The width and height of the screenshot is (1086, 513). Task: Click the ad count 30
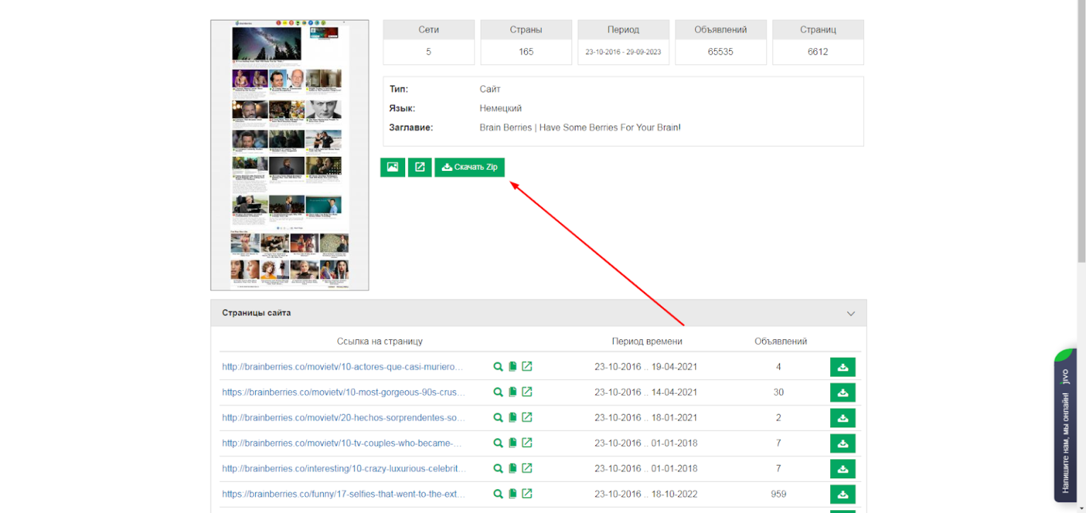[x=778, y=392]
